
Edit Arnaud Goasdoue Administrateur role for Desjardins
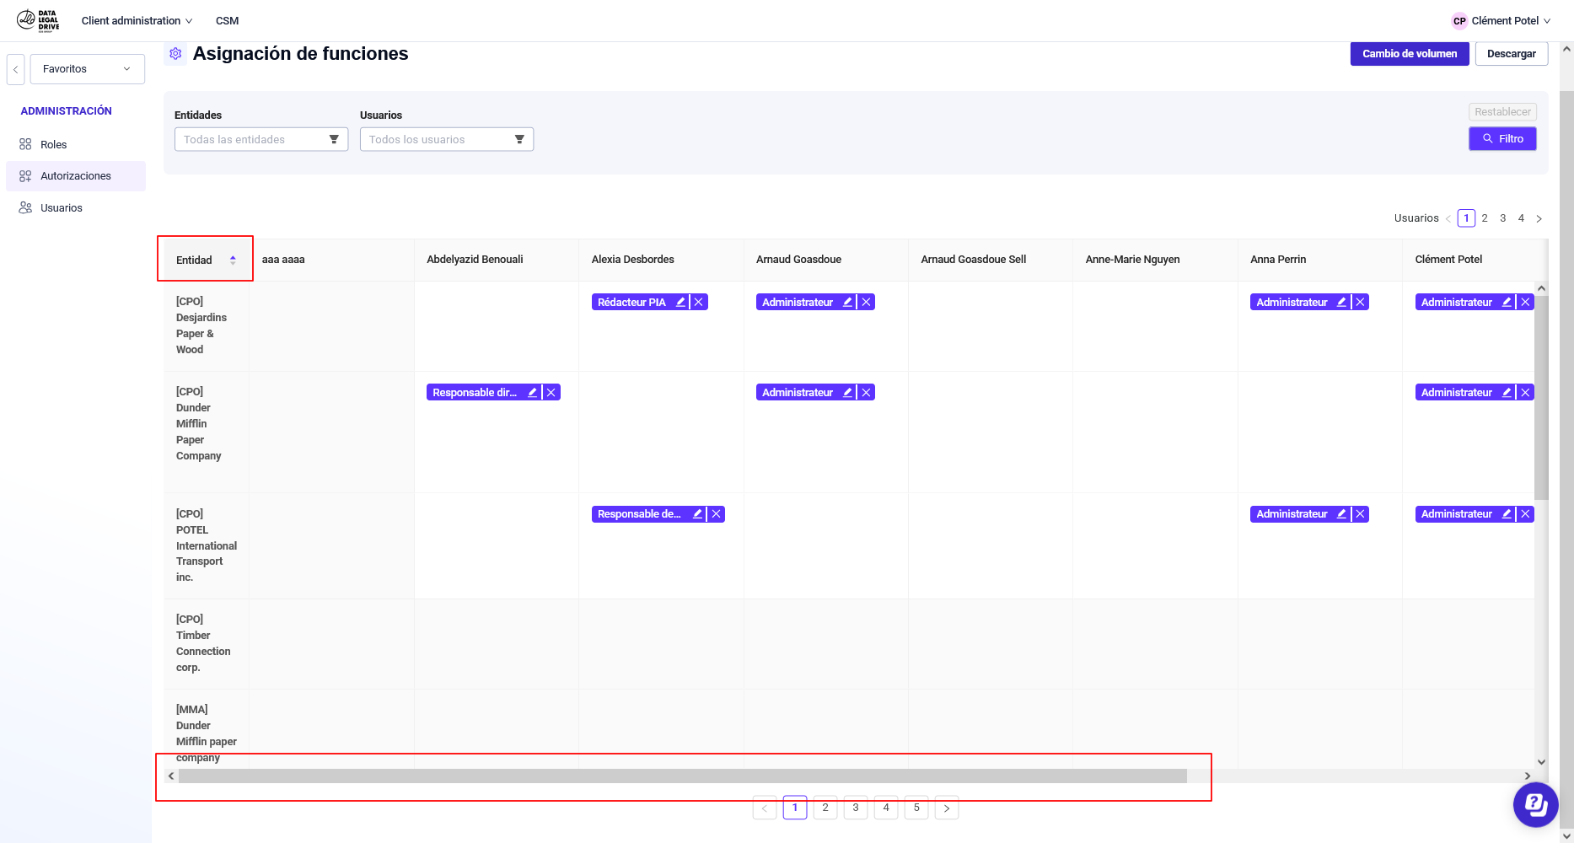(x=847, y=302)
